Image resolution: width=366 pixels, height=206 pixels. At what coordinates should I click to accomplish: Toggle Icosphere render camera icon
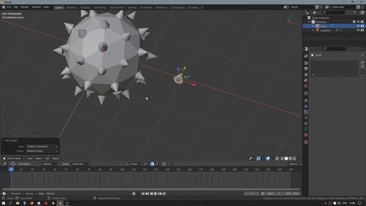tap(362, 30)
